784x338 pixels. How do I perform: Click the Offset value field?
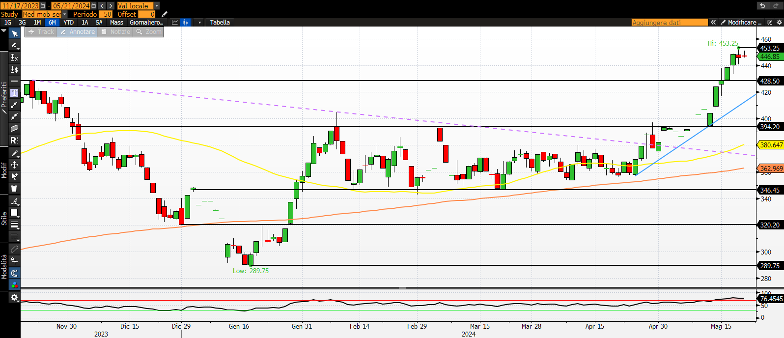click(147, 14)
